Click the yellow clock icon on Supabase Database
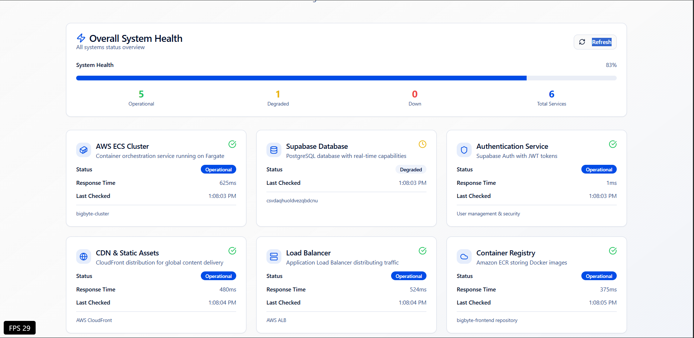Screen dimensions: 694x338 click(x=422, y=144)
